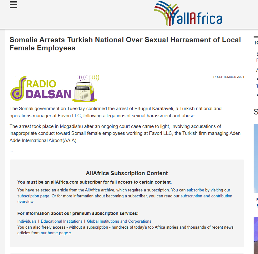Open the 'subscription page' link
This screenshot has width=258, height=254.
pos(33,196)
